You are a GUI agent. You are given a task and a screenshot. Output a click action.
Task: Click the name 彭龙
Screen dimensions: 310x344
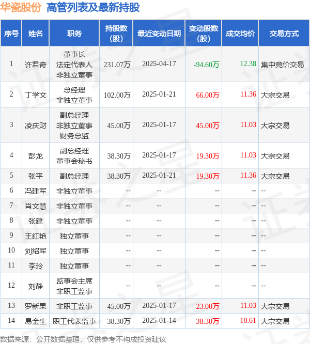(x=36, y=156)
